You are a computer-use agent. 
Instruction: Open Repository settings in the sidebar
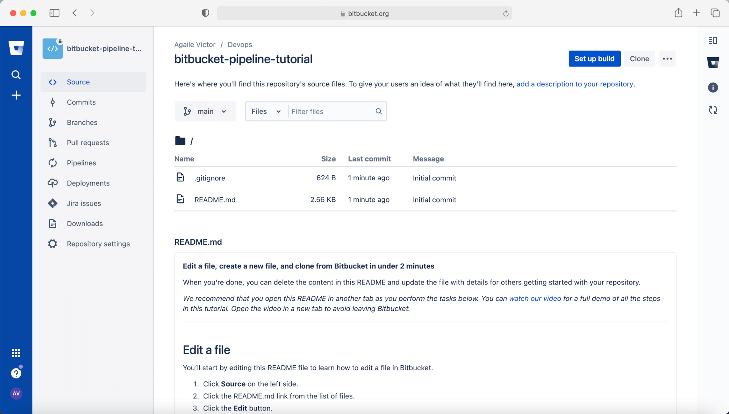pos(98,244)
